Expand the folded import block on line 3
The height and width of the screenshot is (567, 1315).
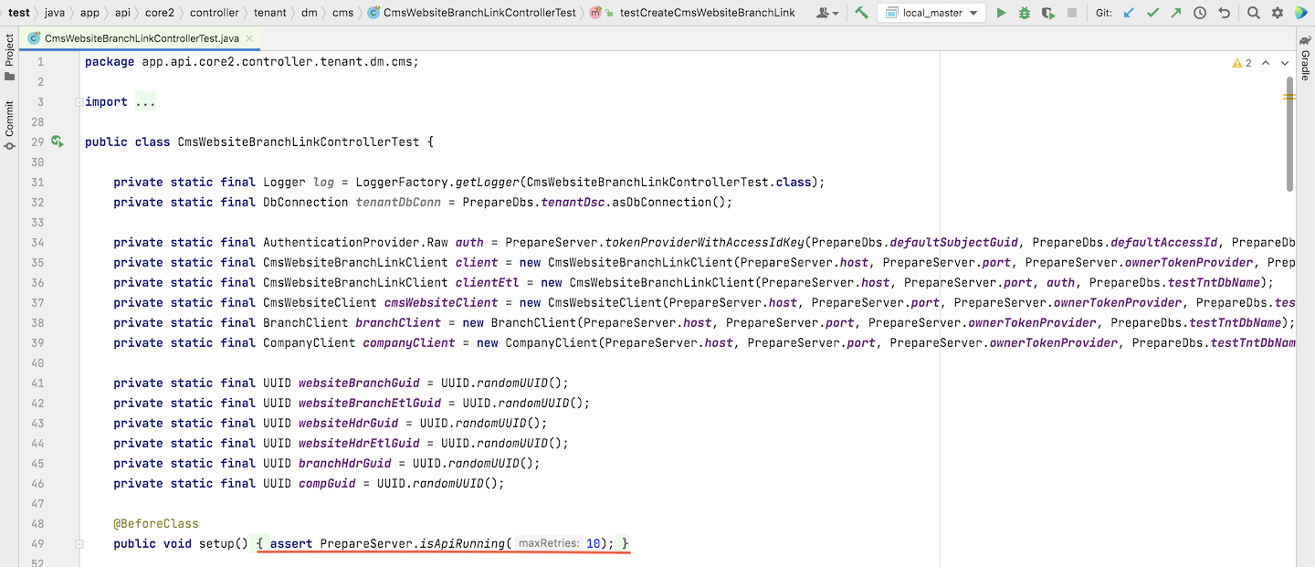coord(79,102)
